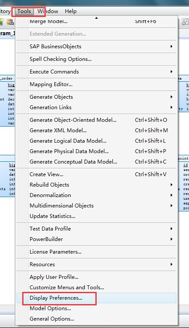This screenshot has width=189, height=328.
Task: Expand Resources submenu
Action: (96, 264)
